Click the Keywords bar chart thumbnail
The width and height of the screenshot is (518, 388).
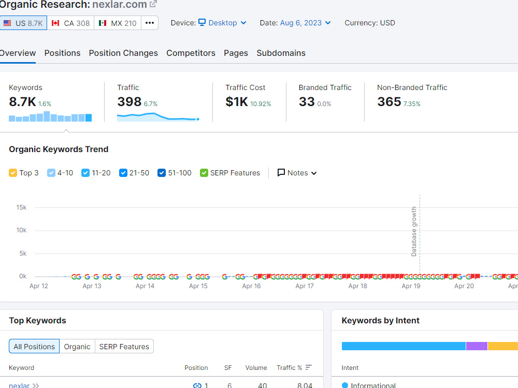pyautogui.click(x=50, y=116)
